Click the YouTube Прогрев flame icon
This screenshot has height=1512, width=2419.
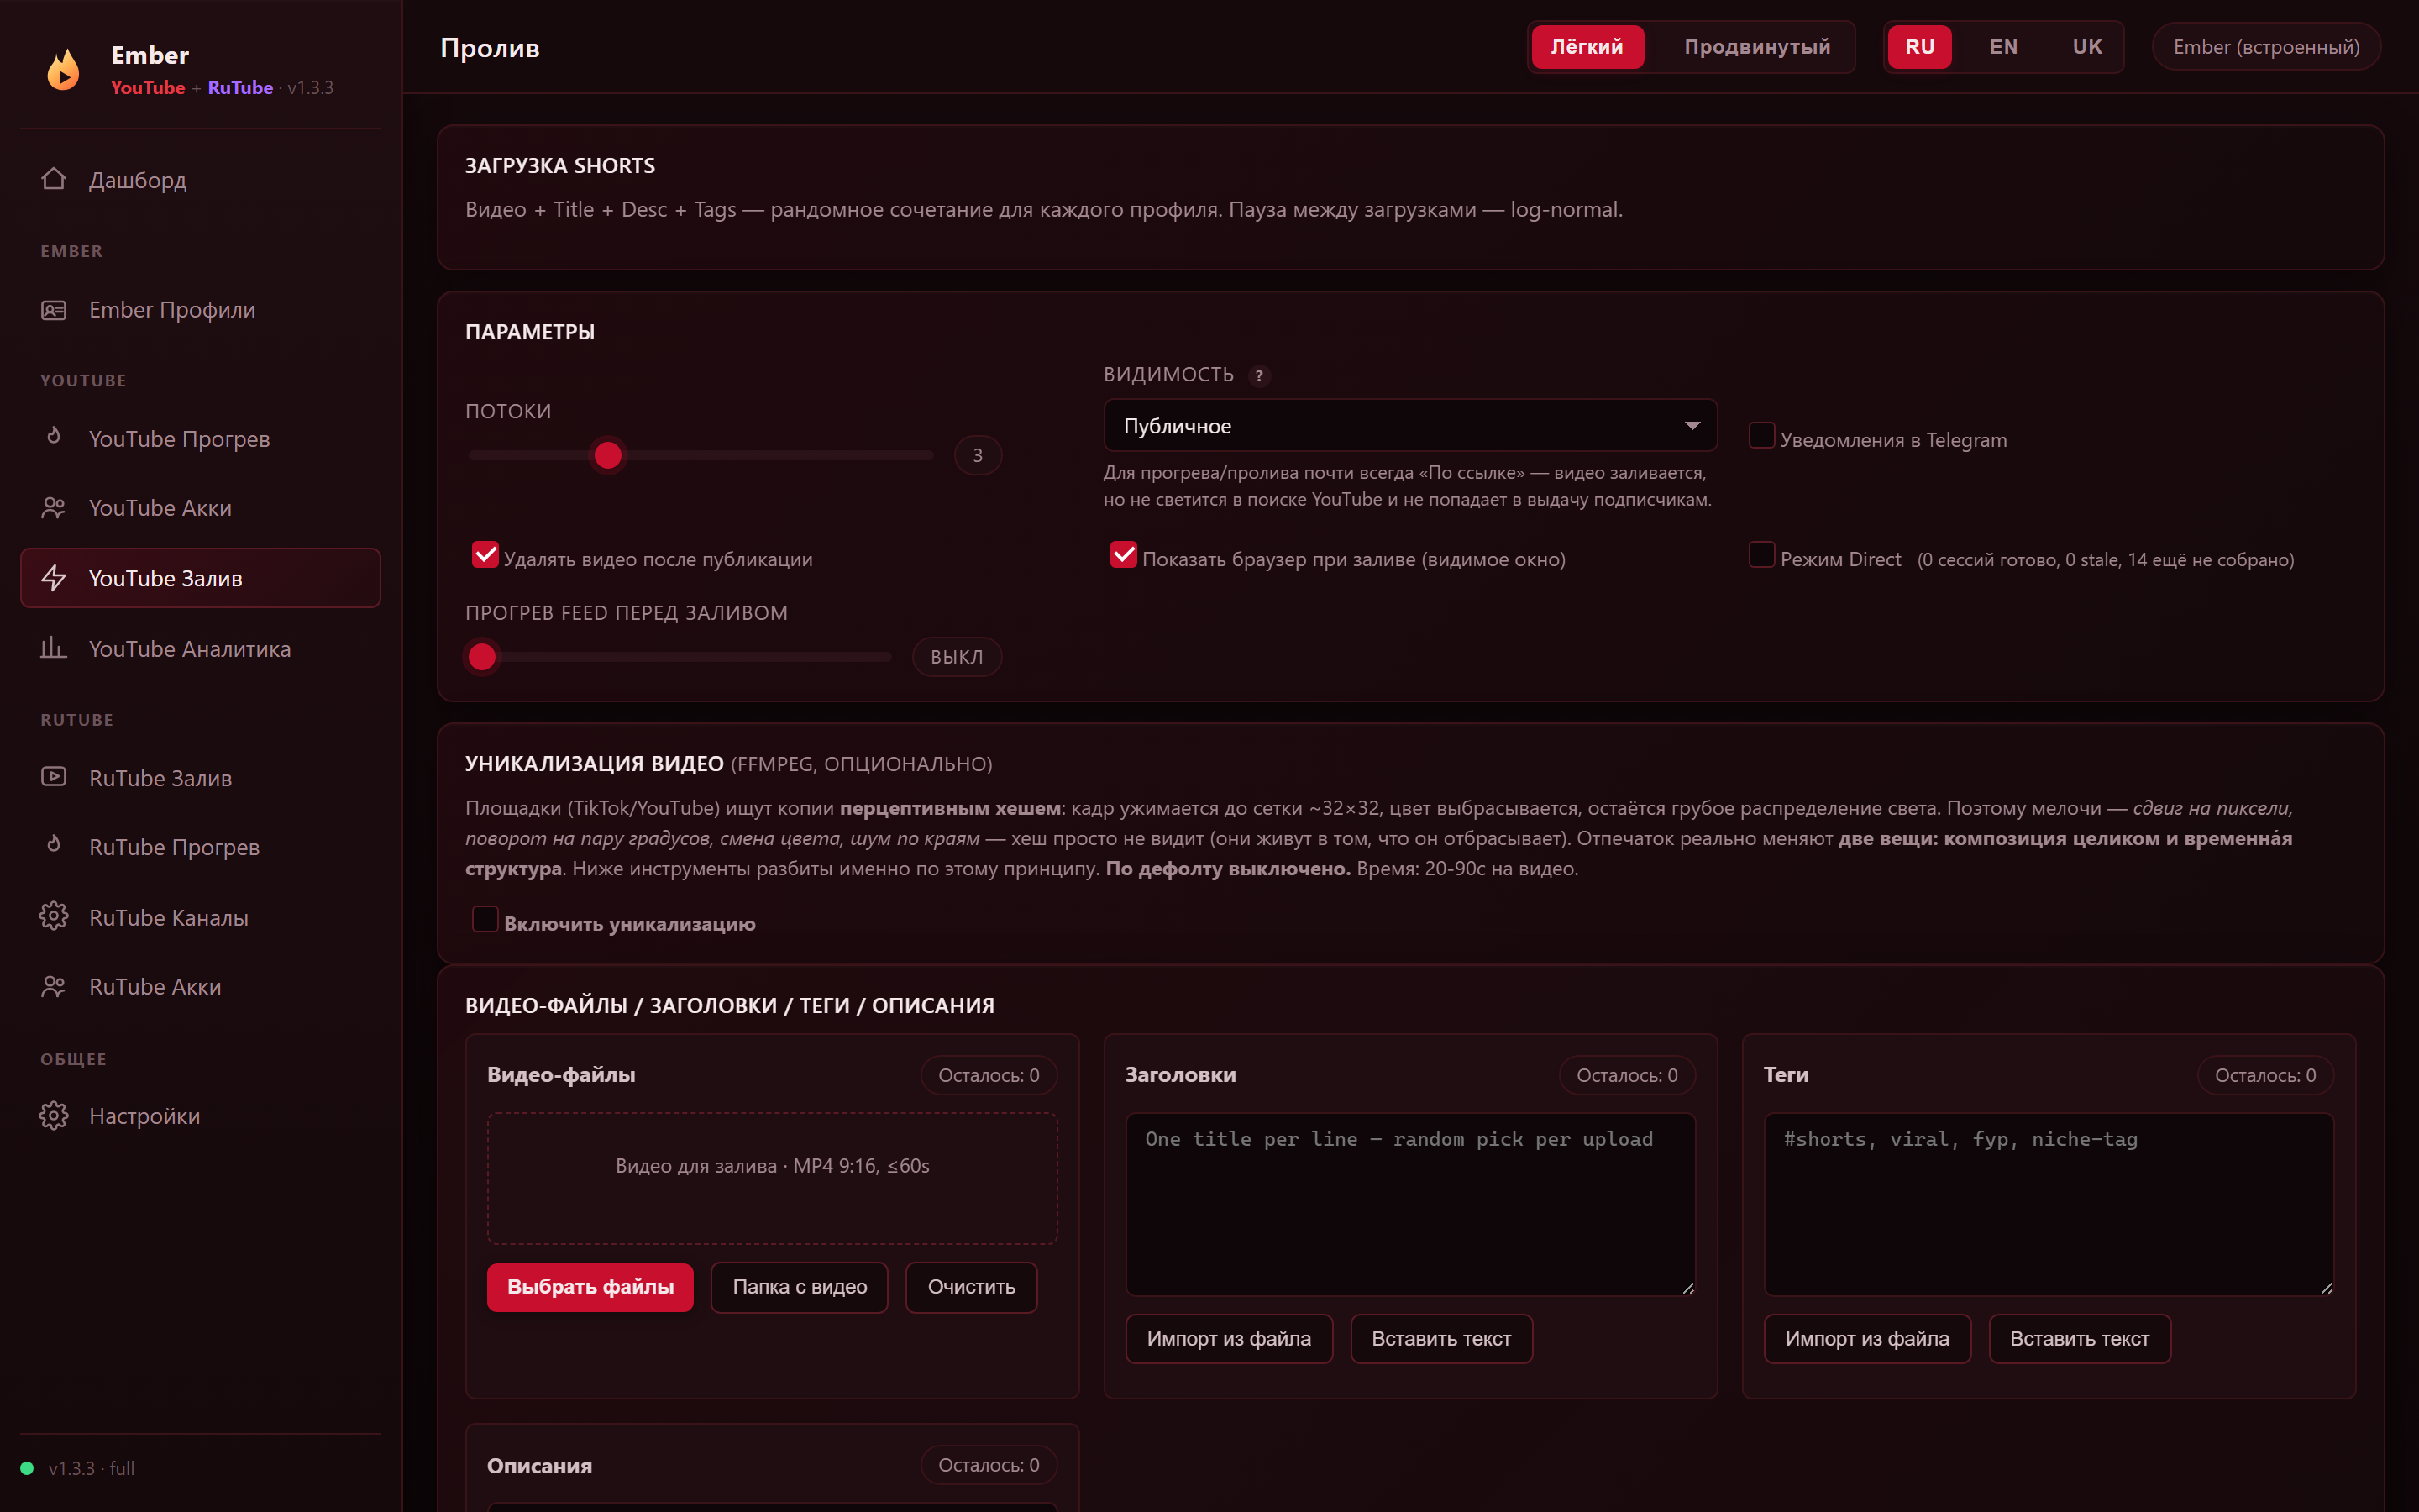[x=54, y=437]
